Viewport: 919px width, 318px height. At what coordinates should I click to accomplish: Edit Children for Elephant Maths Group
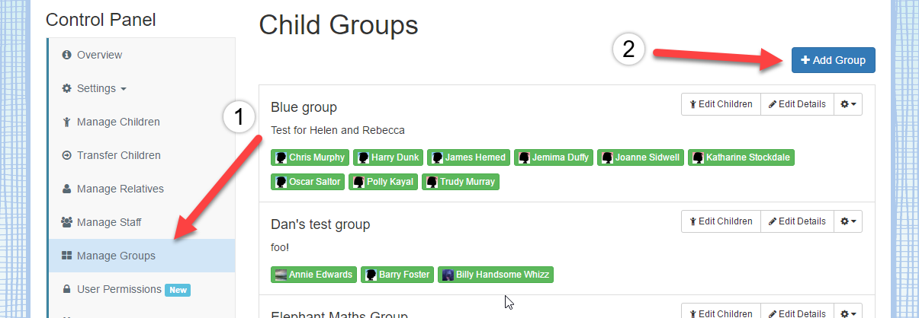(x=721, y=312)
